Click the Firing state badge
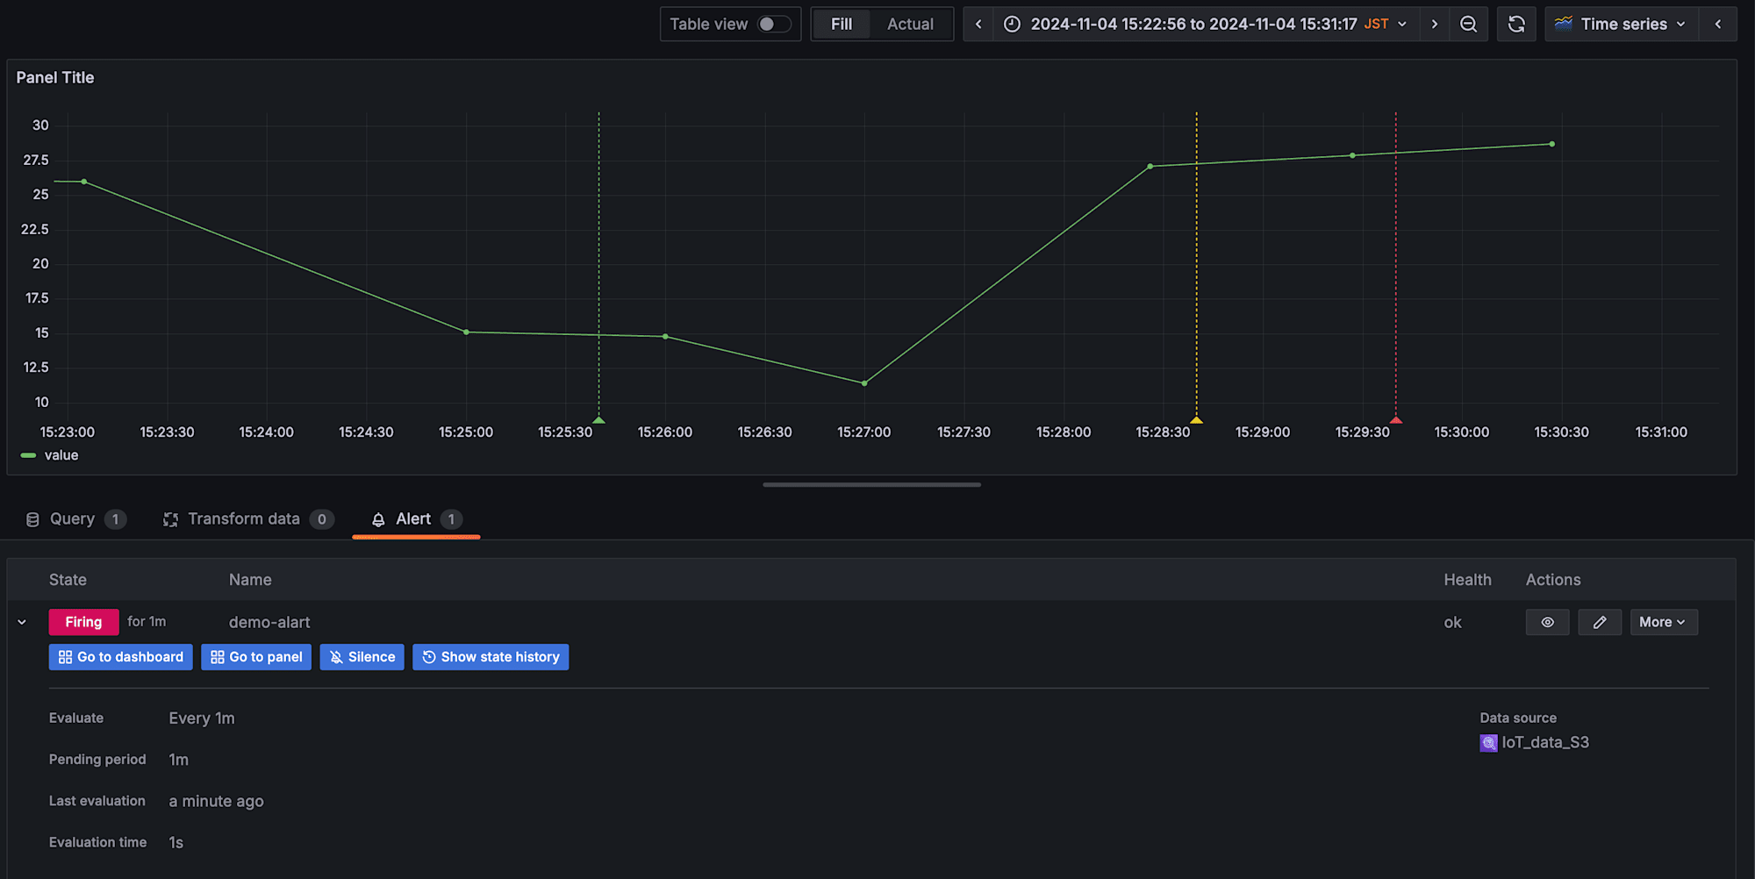The image size is (1755, 879). tap(83, 622)
